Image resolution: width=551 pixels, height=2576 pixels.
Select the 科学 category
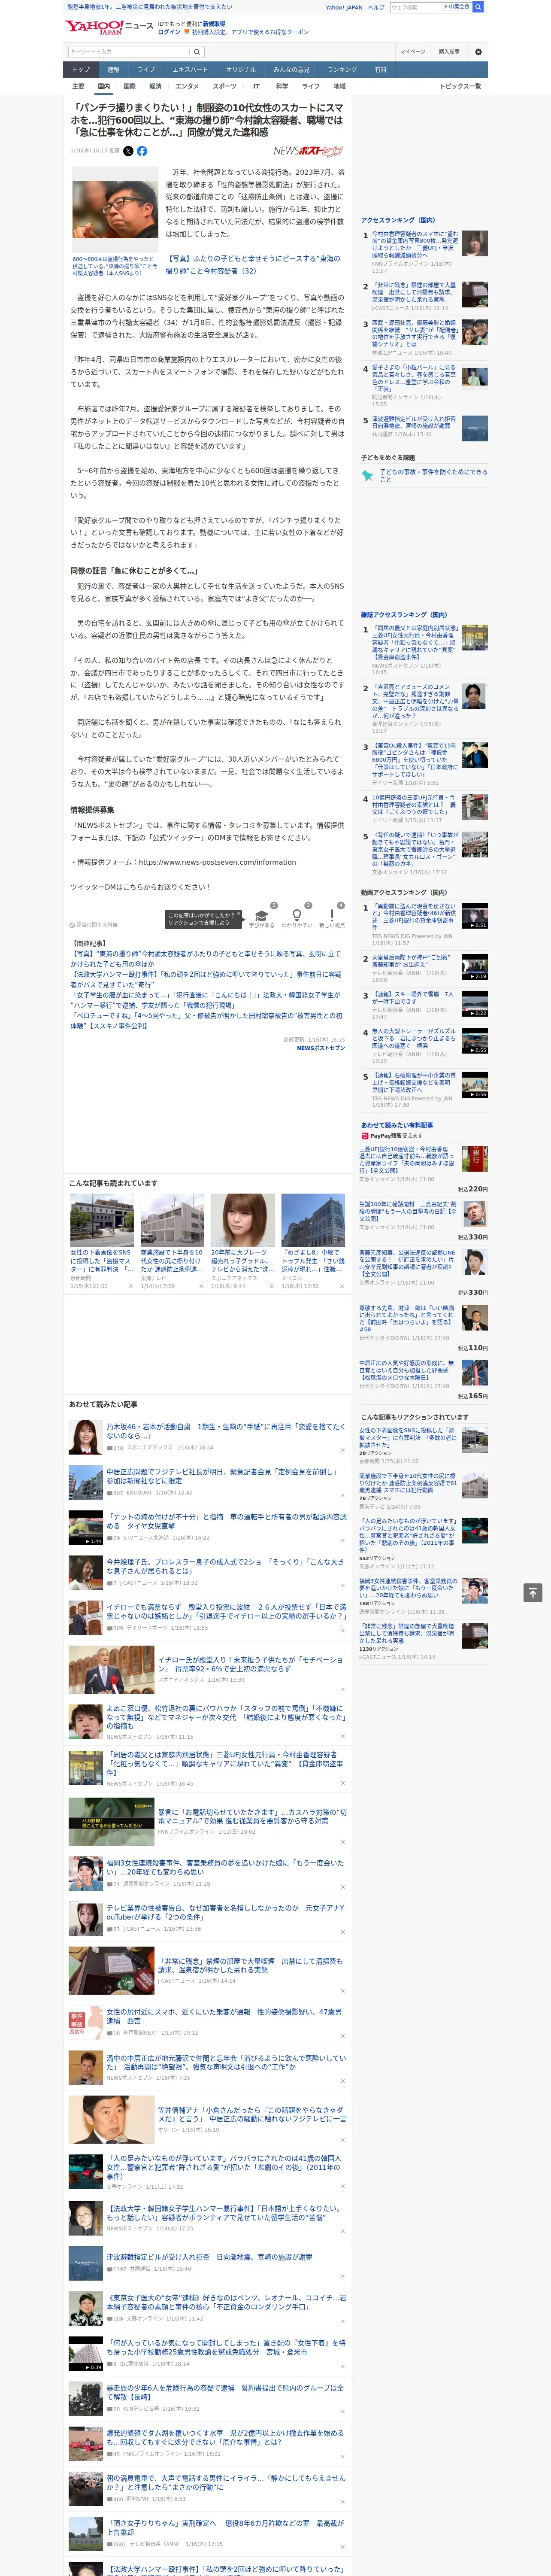282,86
